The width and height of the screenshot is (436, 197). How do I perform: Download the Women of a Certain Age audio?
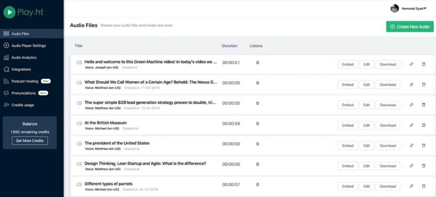tap(388, 85)
